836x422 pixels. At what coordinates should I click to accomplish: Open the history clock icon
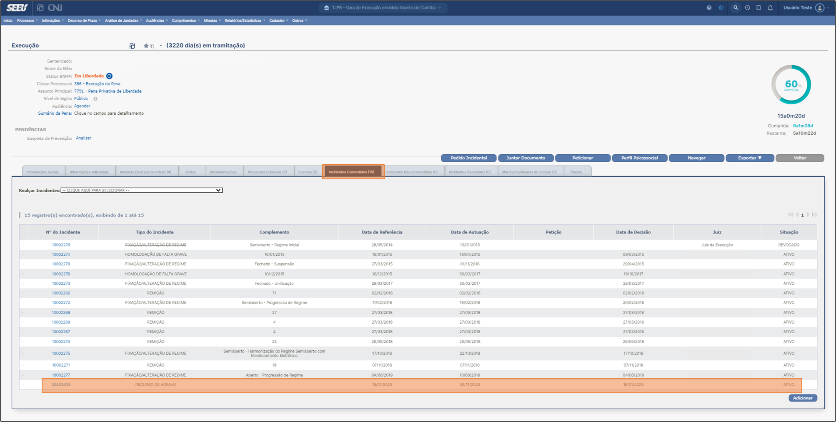pos(747,8)
